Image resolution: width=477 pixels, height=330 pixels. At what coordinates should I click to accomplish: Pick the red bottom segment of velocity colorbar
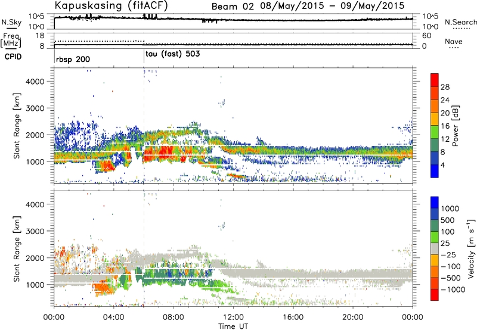435,295
